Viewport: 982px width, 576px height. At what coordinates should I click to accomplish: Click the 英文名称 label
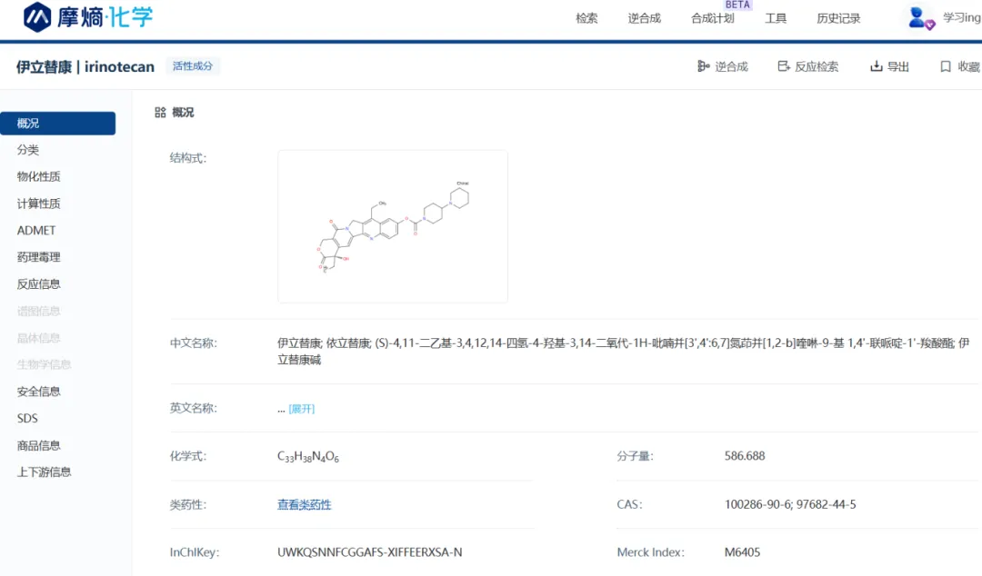pos(194,408)
